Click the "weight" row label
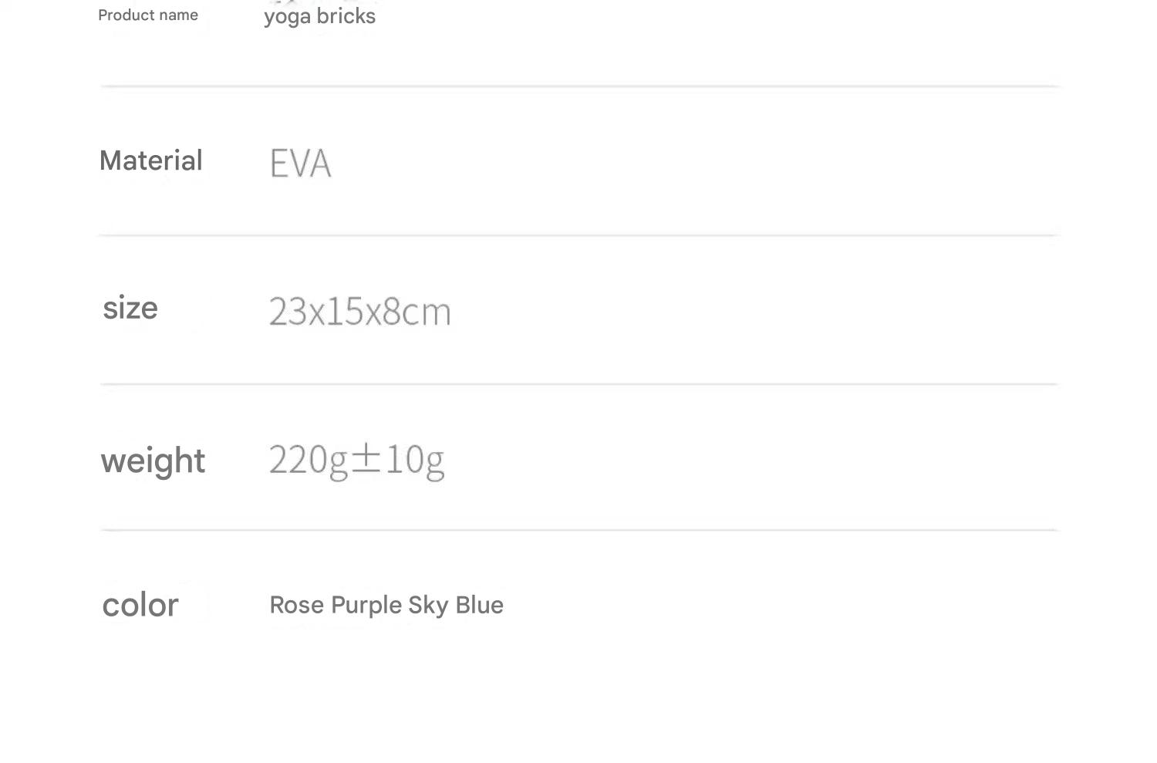Viewport: 1157px width, 763px height. coord(153,461)
